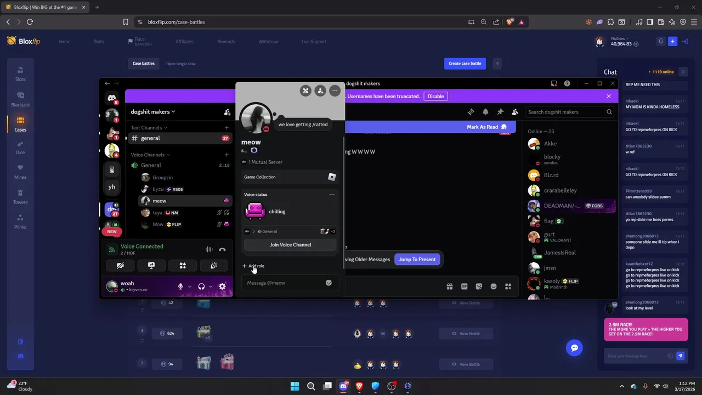The width and height of the screenshot is (702, 395).
Task: Open more options on meow profile header
Action: click(x=335, y=91)
